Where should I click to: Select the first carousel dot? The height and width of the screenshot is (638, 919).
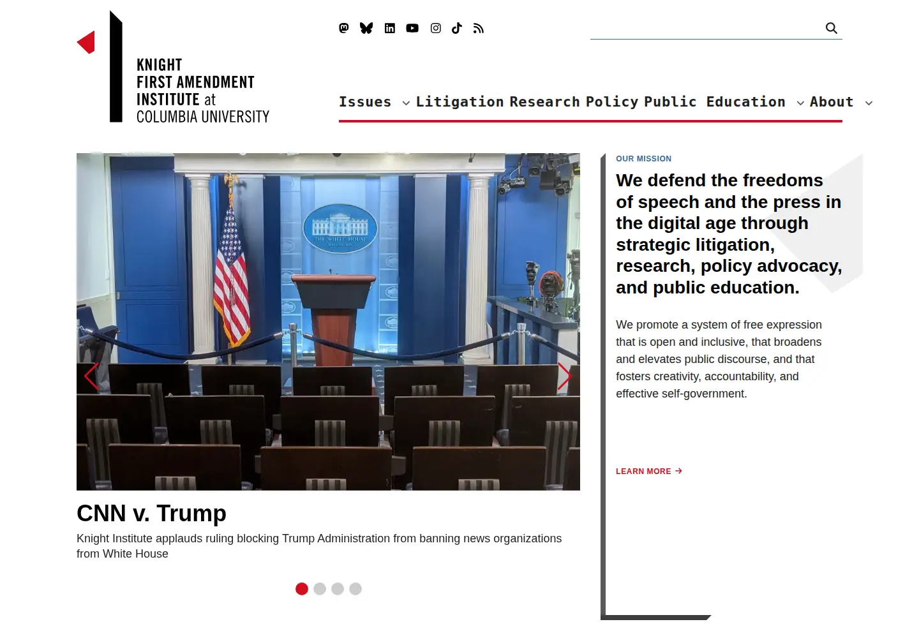tap(302, 589)
